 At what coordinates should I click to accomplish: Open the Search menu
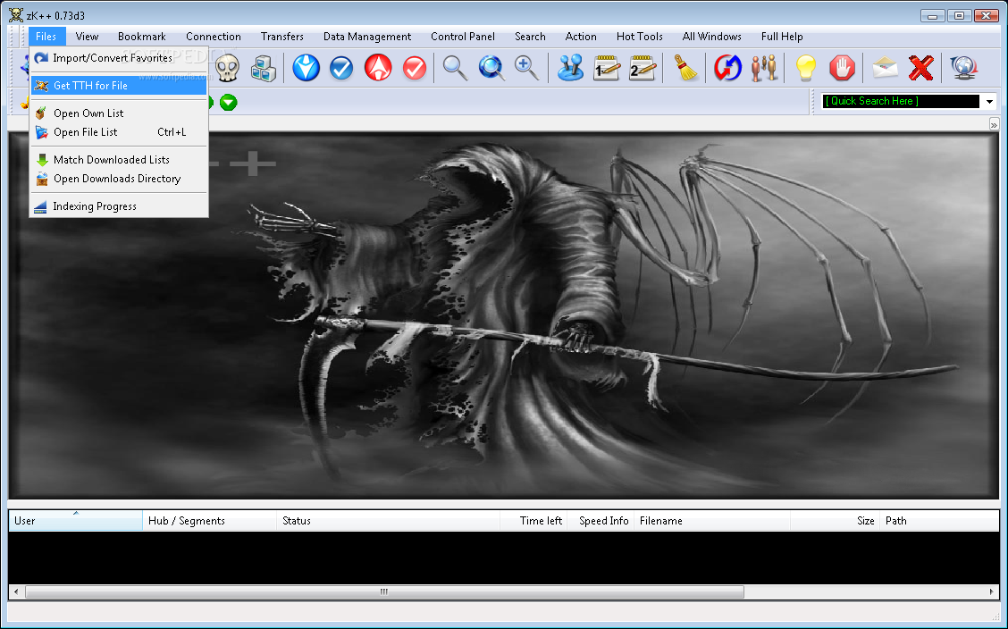pyautogui.click(x=530, y=37)
